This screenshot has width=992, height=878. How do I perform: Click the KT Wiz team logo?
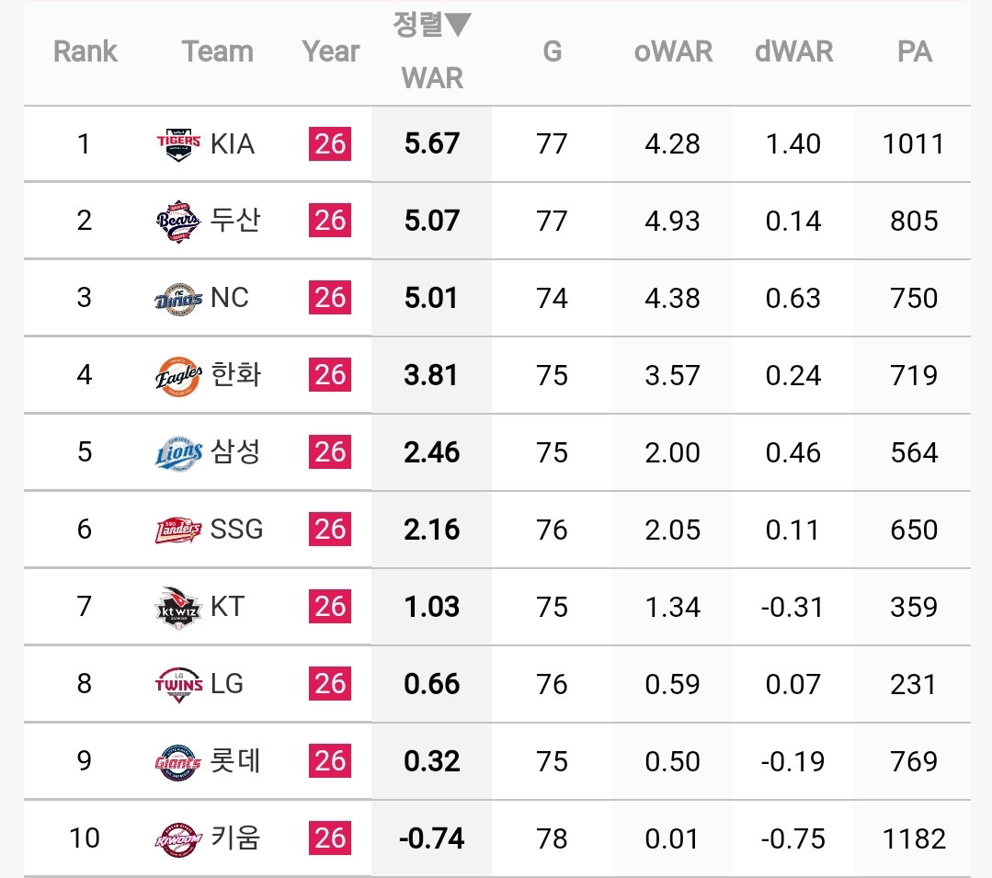[178, 608]
